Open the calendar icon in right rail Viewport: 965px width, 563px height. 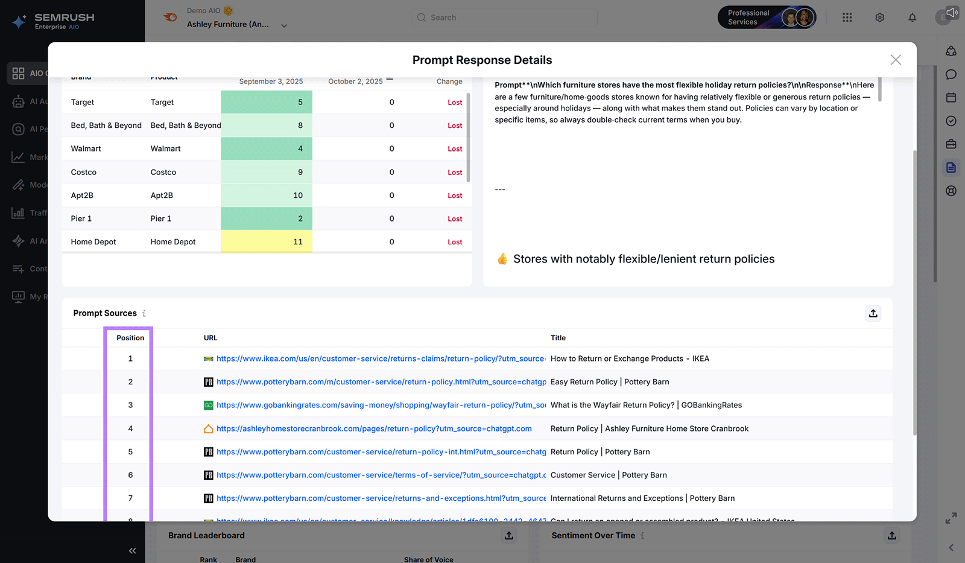pos(951,97)
